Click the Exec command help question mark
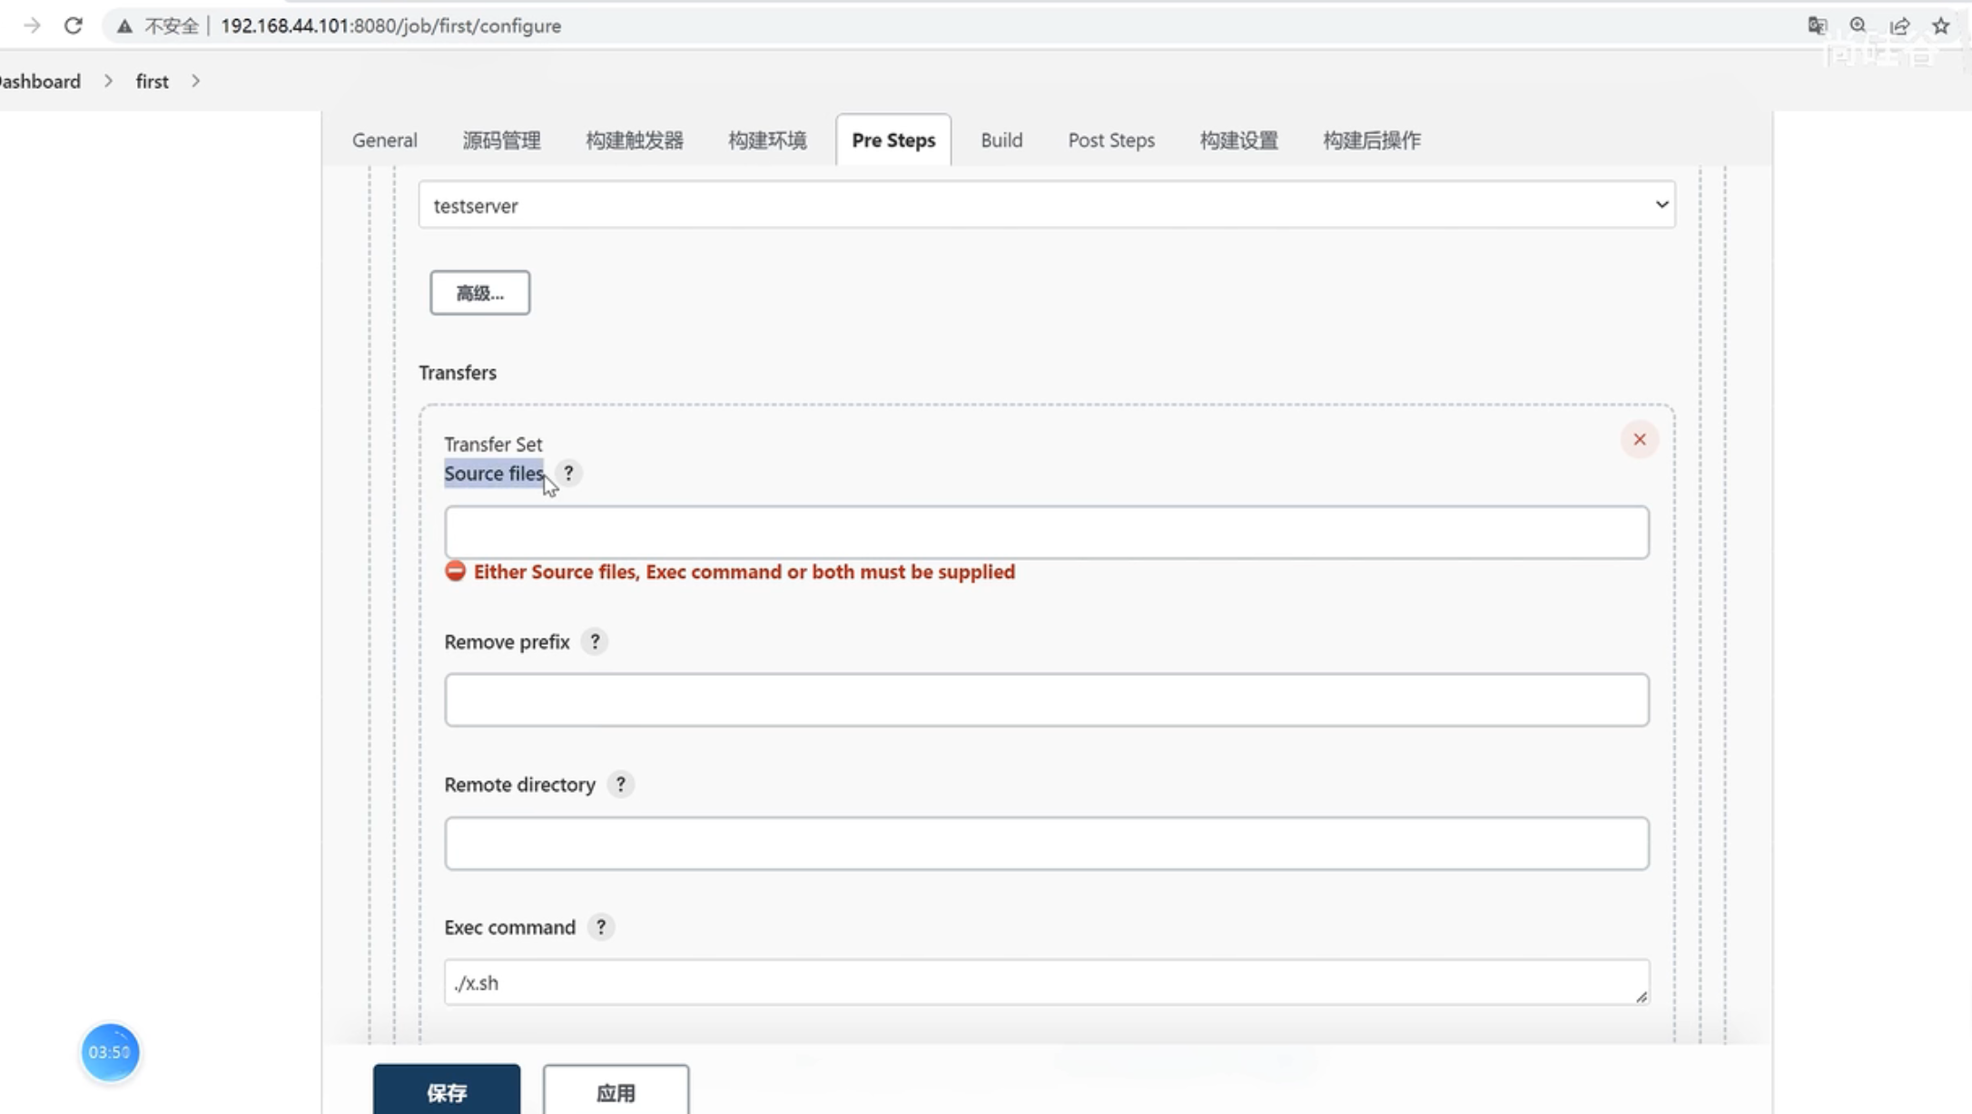 [x=600, y=927]
